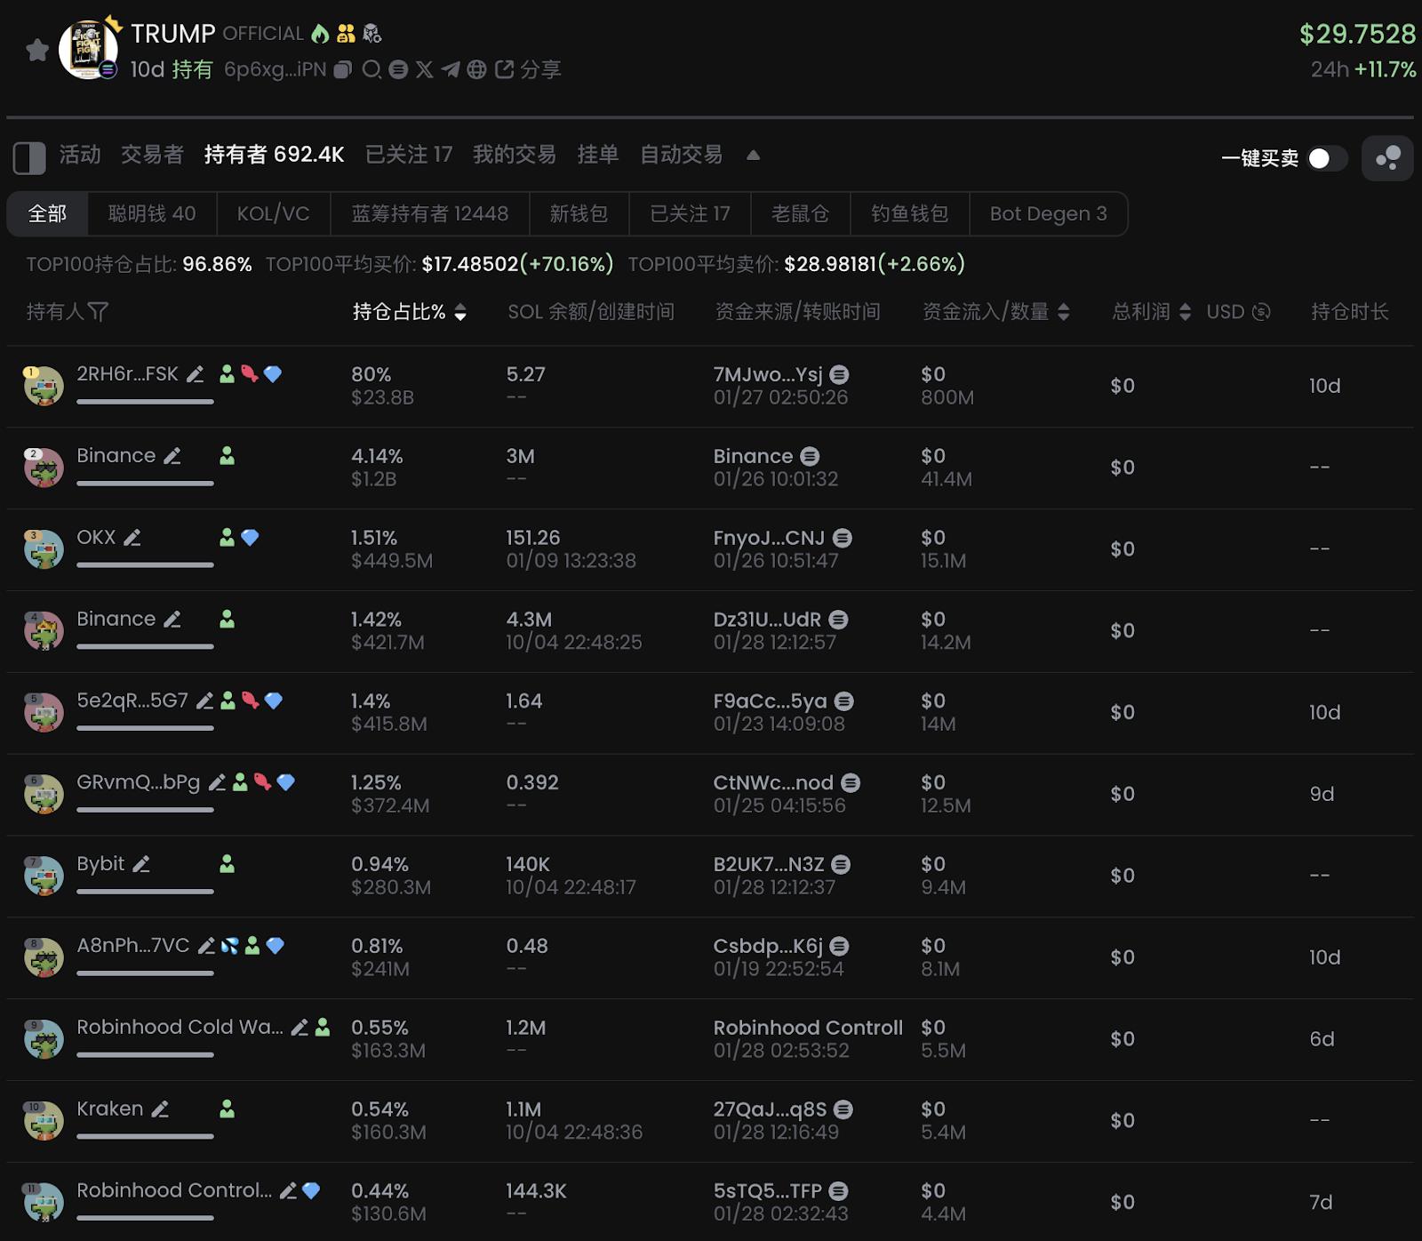Viewport: 1422px width, 1241px height.
Task: Open the TRUMP website globe icon
Action: click(477, 69)
